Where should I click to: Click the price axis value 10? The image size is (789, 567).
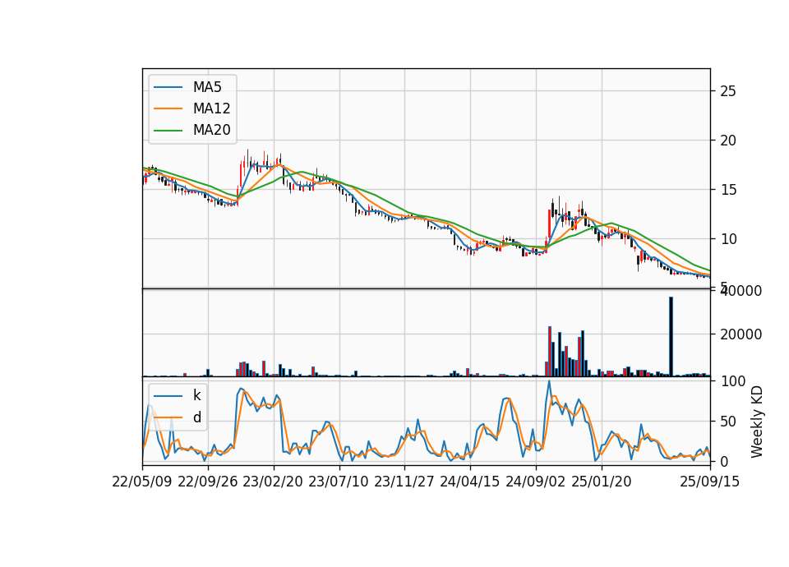click(728, 239)
